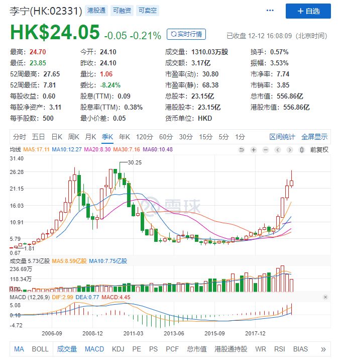Click the 总市值 value 556.86亿
The image size is (341, 360).
290,96
